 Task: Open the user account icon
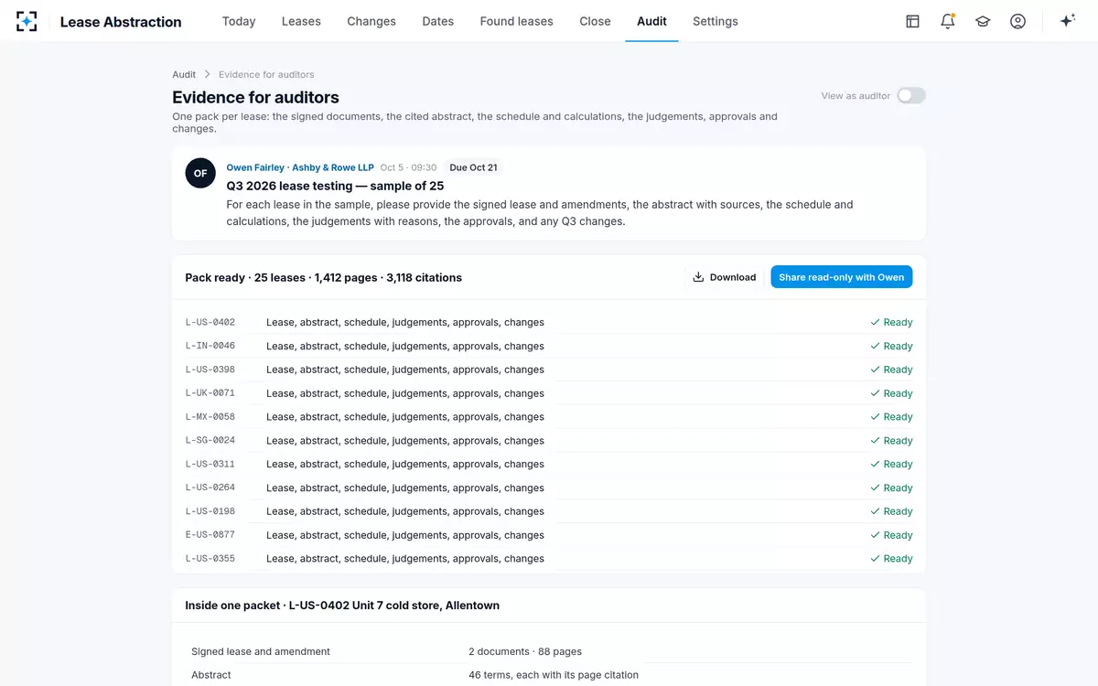(x=1017, y=21)
